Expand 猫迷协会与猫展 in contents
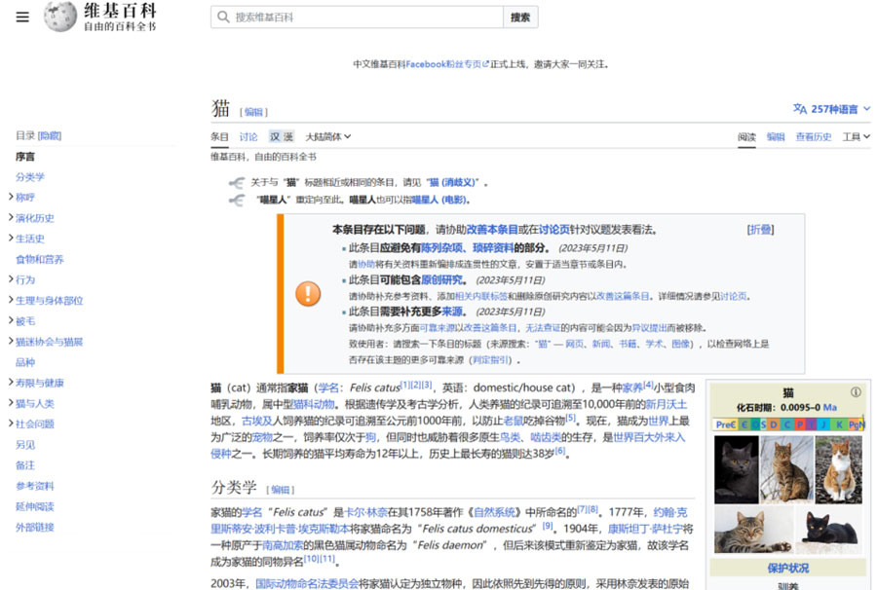This screenshot has height=590, width=877. pos(11,342)
